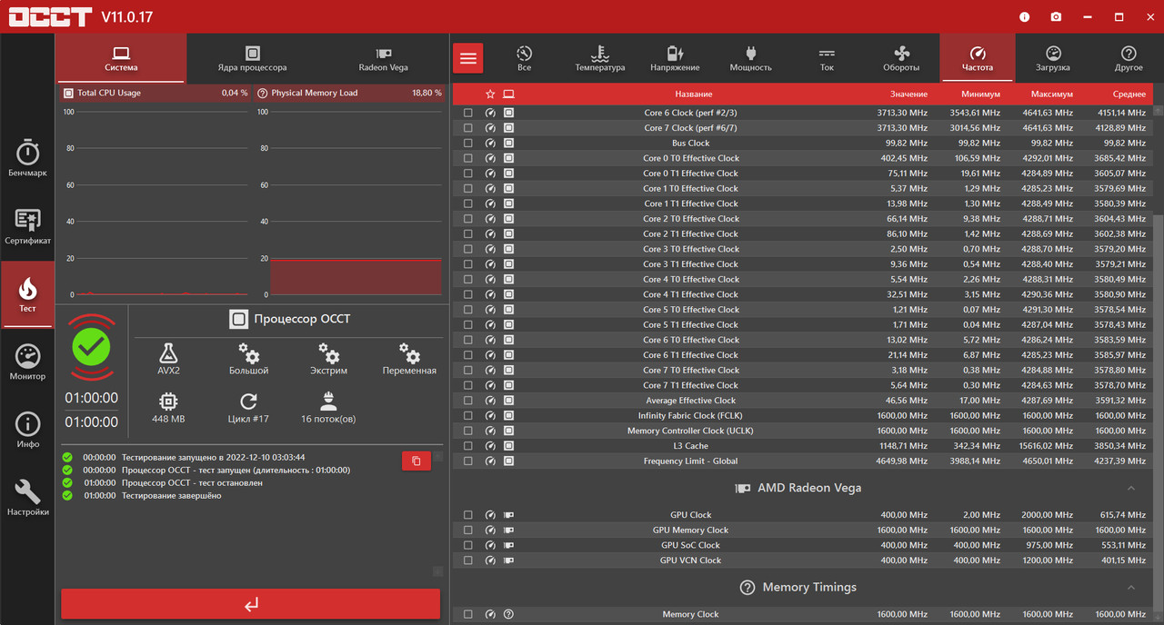Switch to the Ядра процессора tab
1164x625 pixels.
(x=252, y=58)
